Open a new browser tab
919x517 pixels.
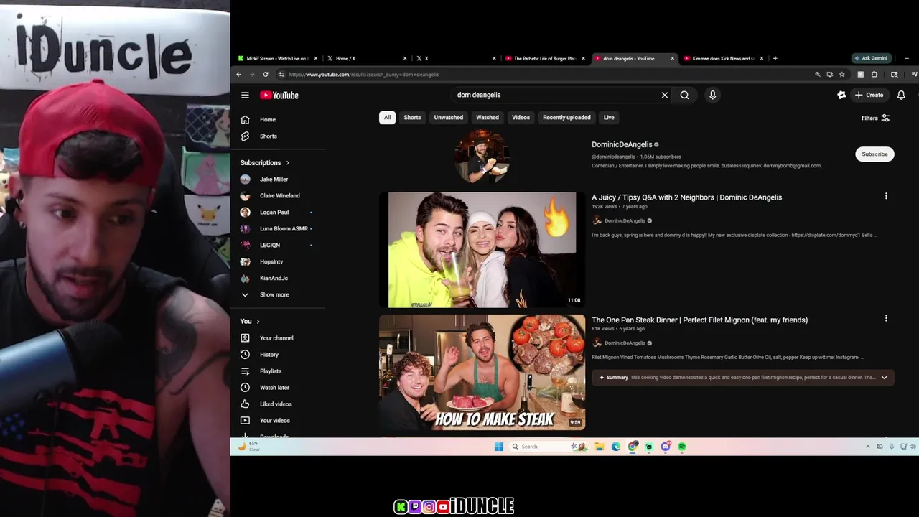coord(775,58)
